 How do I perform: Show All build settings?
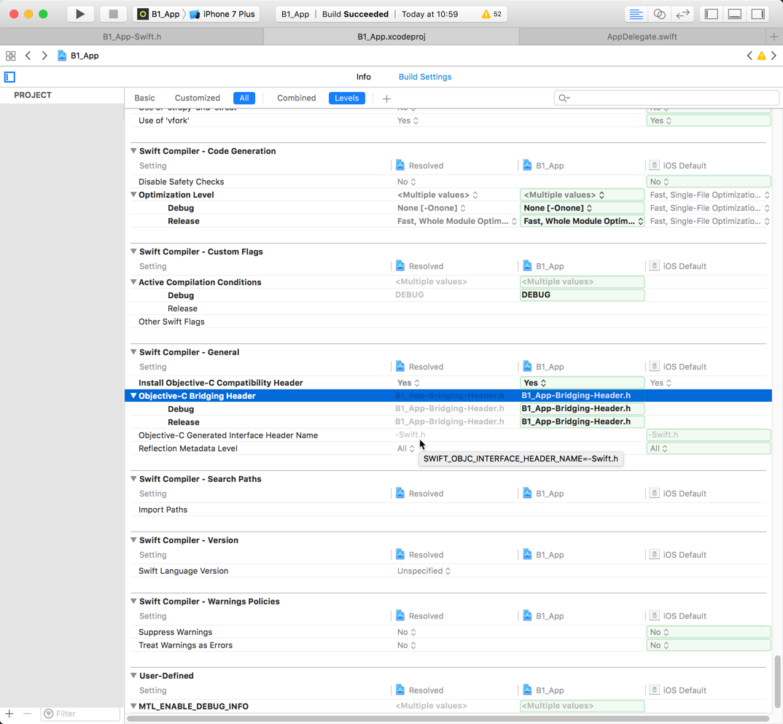pyautogui.click(x=244, y=98)
